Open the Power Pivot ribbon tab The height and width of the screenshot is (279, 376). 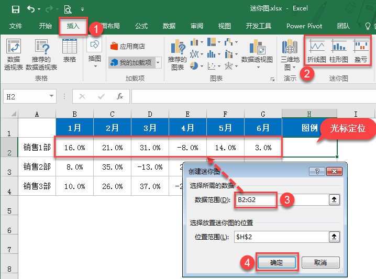pyautogui.click(x=304, y=26)
